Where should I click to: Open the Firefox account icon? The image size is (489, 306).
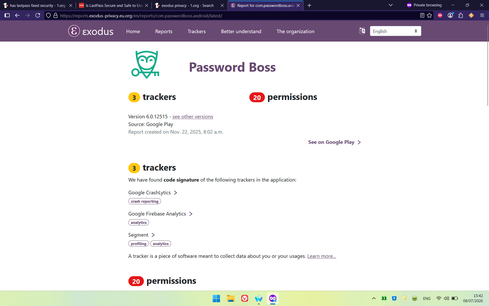[x=450, y=16]
